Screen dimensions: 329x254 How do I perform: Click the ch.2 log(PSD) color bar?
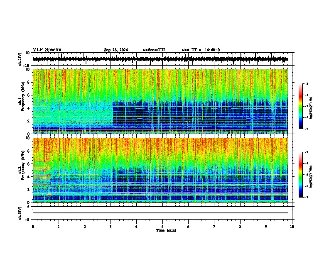[301, 175]
